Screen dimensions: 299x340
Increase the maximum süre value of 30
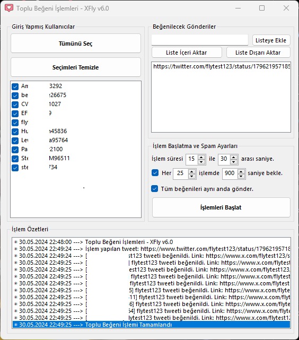(x=234, y=157)
